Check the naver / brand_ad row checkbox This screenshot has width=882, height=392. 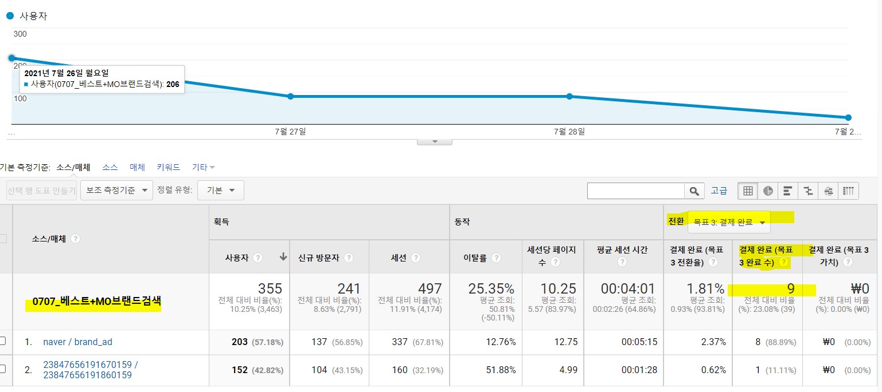[2, 341]
